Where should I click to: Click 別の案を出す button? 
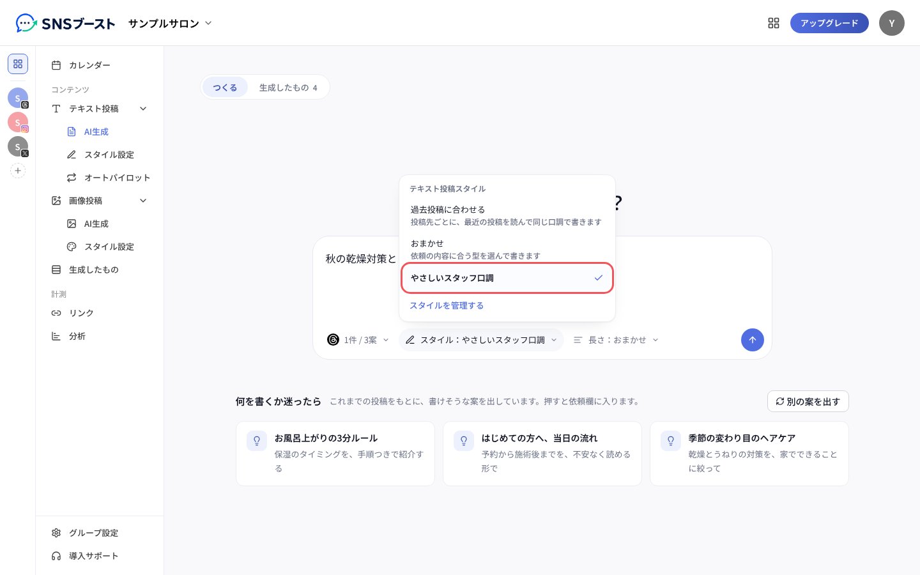(808, 401)
